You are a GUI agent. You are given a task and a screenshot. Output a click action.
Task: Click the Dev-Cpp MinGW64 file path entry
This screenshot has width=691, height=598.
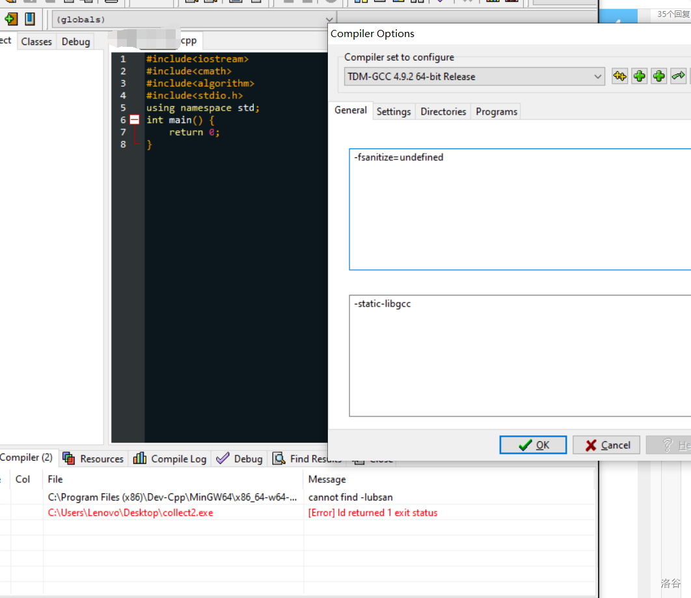click(172, 497)
